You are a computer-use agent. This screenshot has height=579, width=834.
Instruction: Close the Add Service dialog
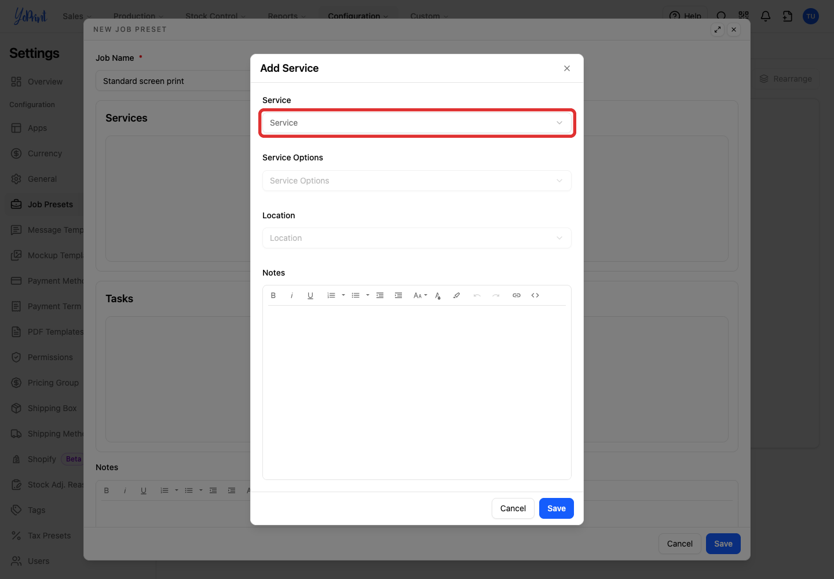567,68
